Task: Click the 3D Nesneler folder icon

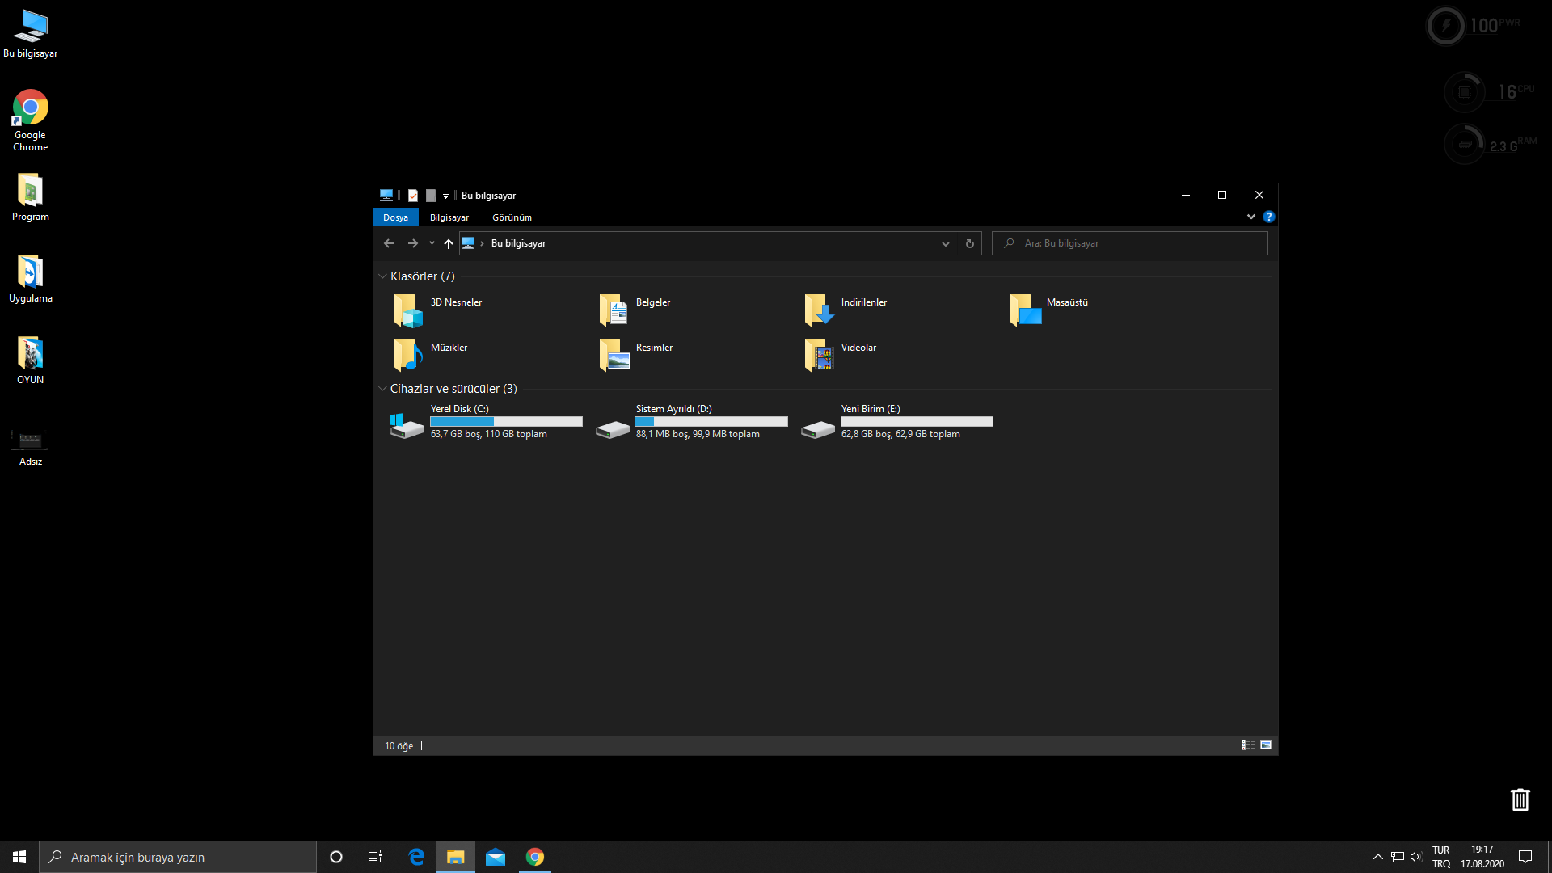Action: (408, 310)
